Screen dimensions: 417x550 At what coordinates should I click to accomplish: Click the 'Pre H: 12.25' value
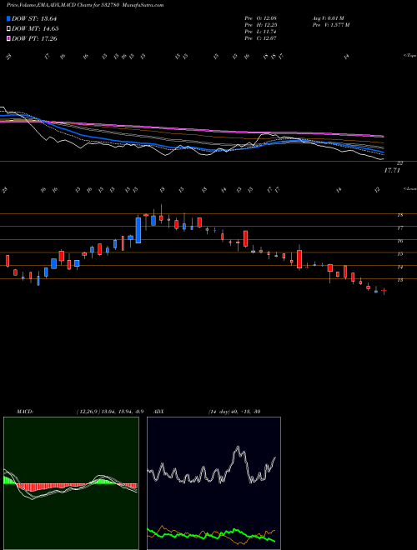(x=260, y=25)
